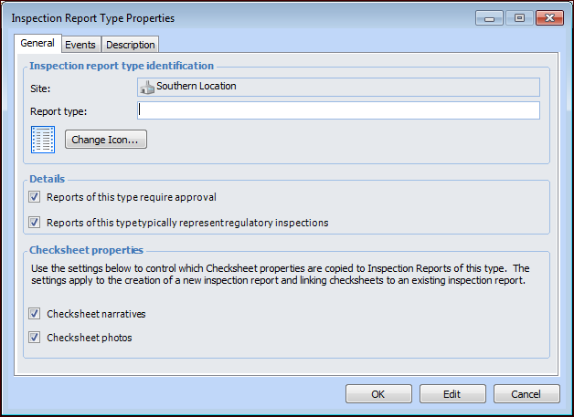
Task: Click the report type list icon
Action: click(x=43, y=140)
